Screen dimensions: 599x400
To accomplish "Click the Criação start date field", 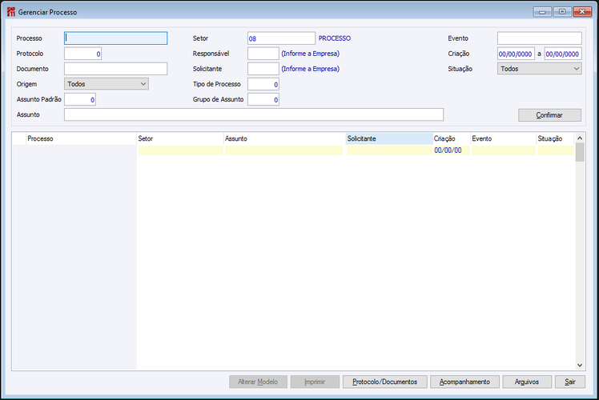I will coord(516,54).
